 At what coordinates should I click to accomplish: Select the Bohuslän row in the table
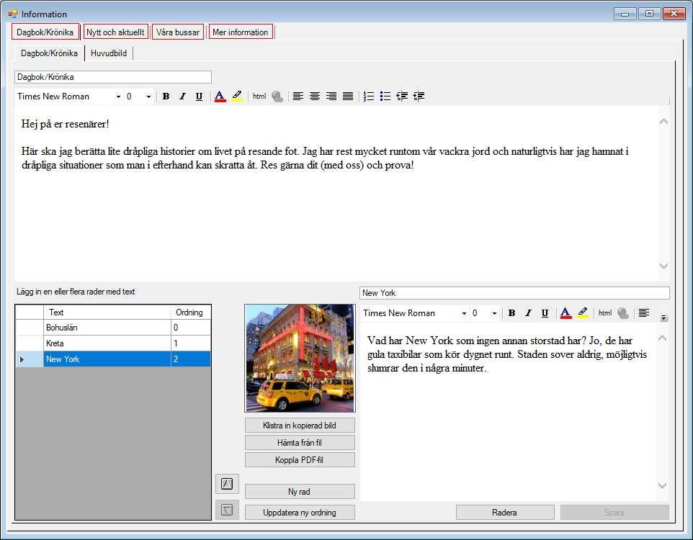[x=113, y=328]
